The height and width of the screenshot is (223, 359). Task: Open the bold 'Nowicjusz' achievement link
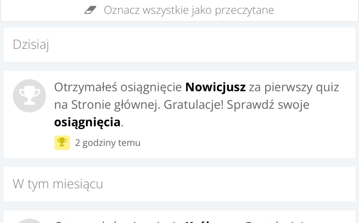215,87
